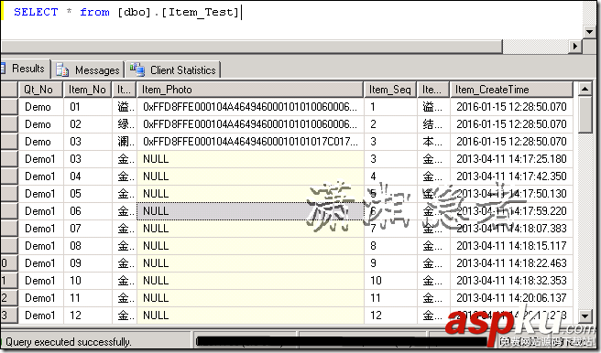
Task: Open the Client Statistics tab
Action: coord(173,70)
